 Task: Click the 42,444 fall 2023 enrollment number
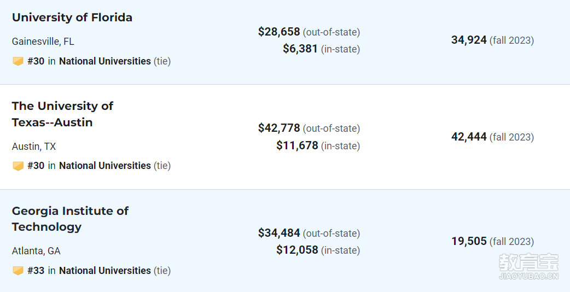coord(469,137)
